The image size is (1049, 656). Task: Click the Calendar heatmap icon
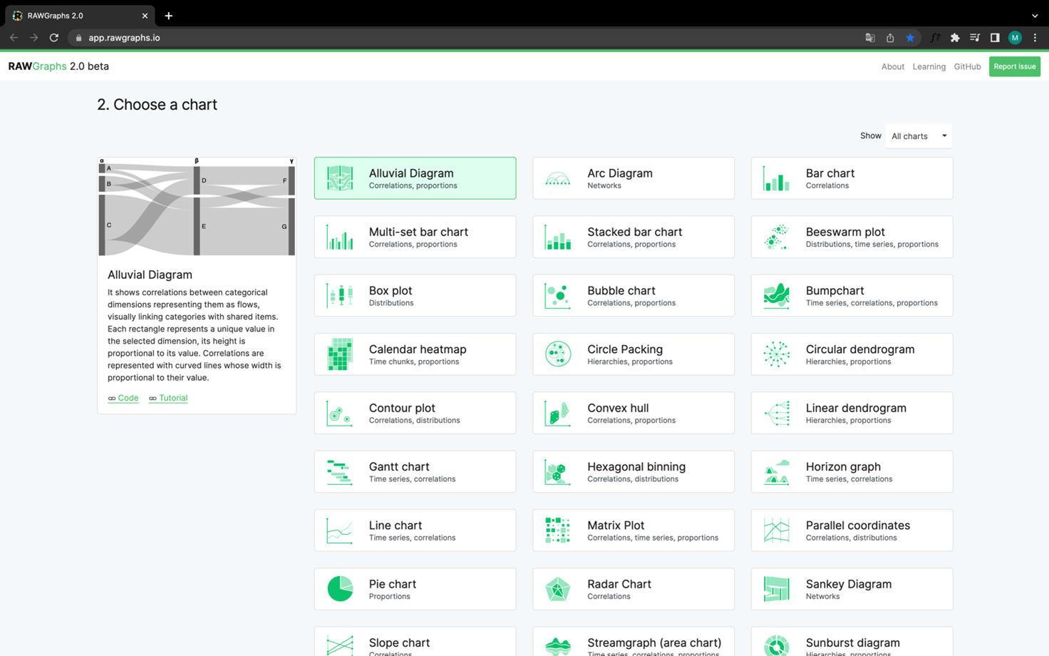tap(340, 354)
